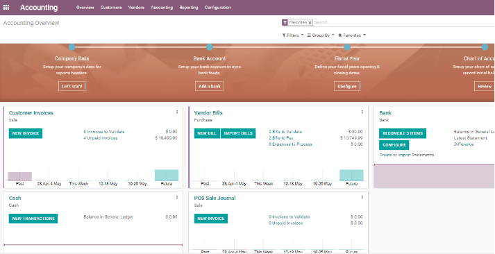Open the Configuration menu
The width and height of the screenshot is (495, 254).
(x=217, y=7)
